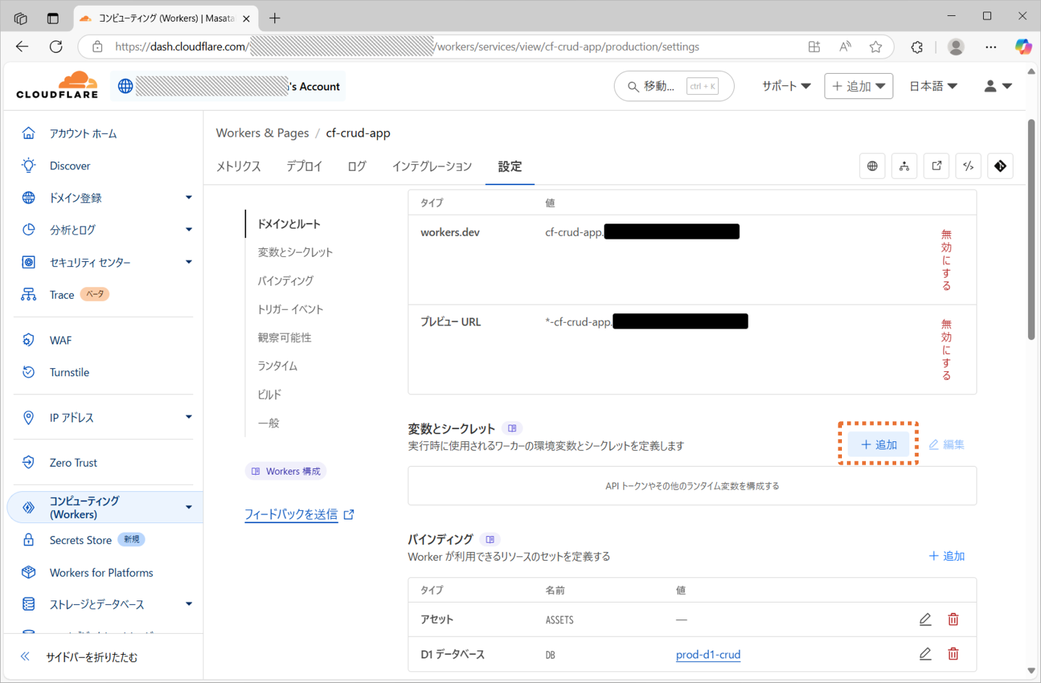Open the workers.dev domain globe icon
1041x683 pixels.
872,166
